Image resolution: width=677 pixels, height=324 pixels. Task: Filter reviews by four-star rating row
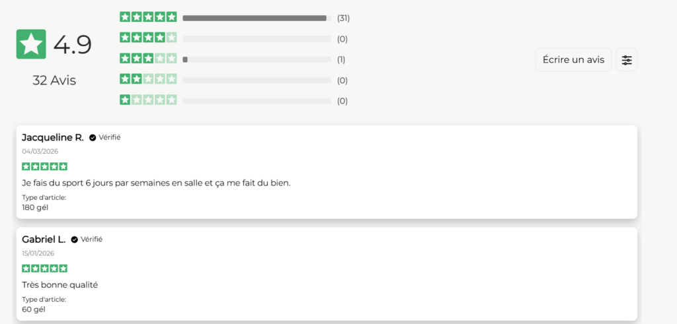[148, 38]
